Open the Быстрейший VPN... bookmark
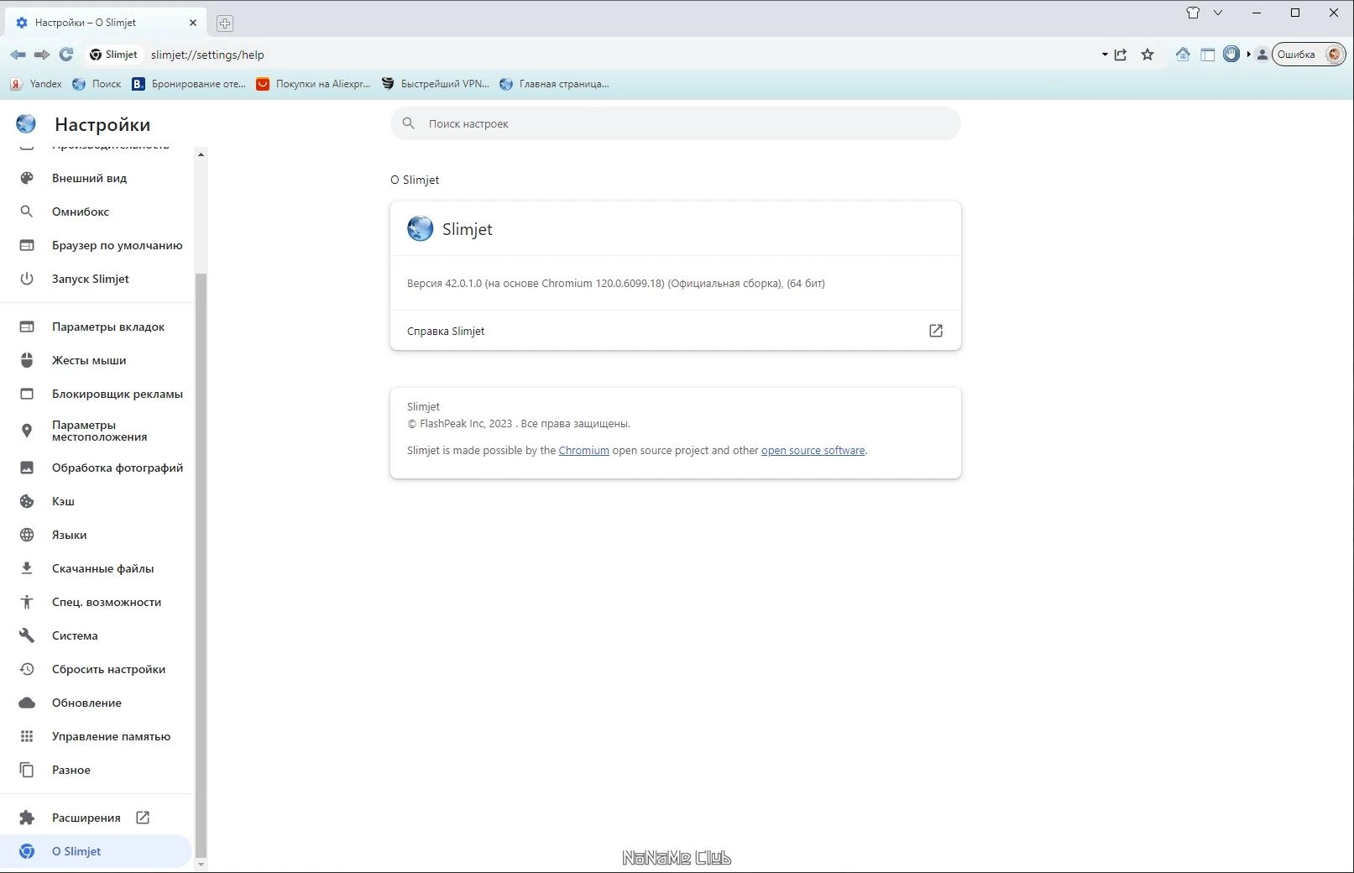This screenshot has width=1354, height=873. (x=435, y=84)
